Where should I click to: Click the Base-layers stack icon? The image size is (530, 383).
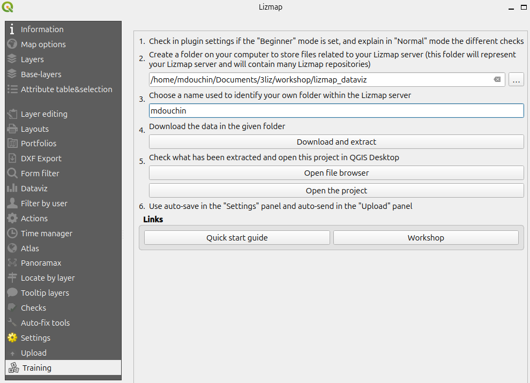[x=12, y=74]
